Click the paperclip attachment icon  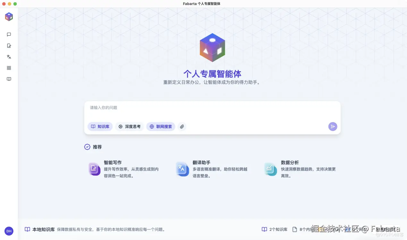[x=182, y=127]
